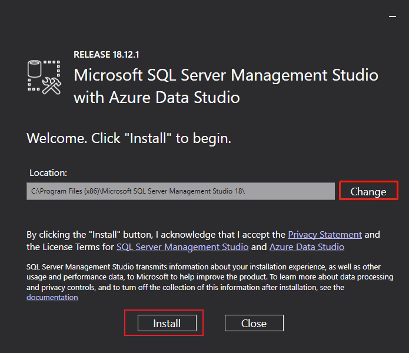Screen dimensions: 409x353
Task: Click the "Location:" field label
Action: (x=48, y=173)
